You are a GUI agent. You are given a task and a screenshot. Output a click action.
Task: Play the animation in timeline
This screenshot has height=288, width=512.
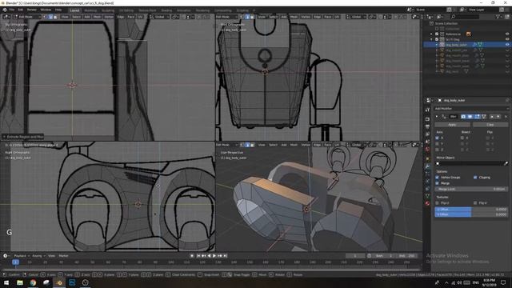click(214, 256)
